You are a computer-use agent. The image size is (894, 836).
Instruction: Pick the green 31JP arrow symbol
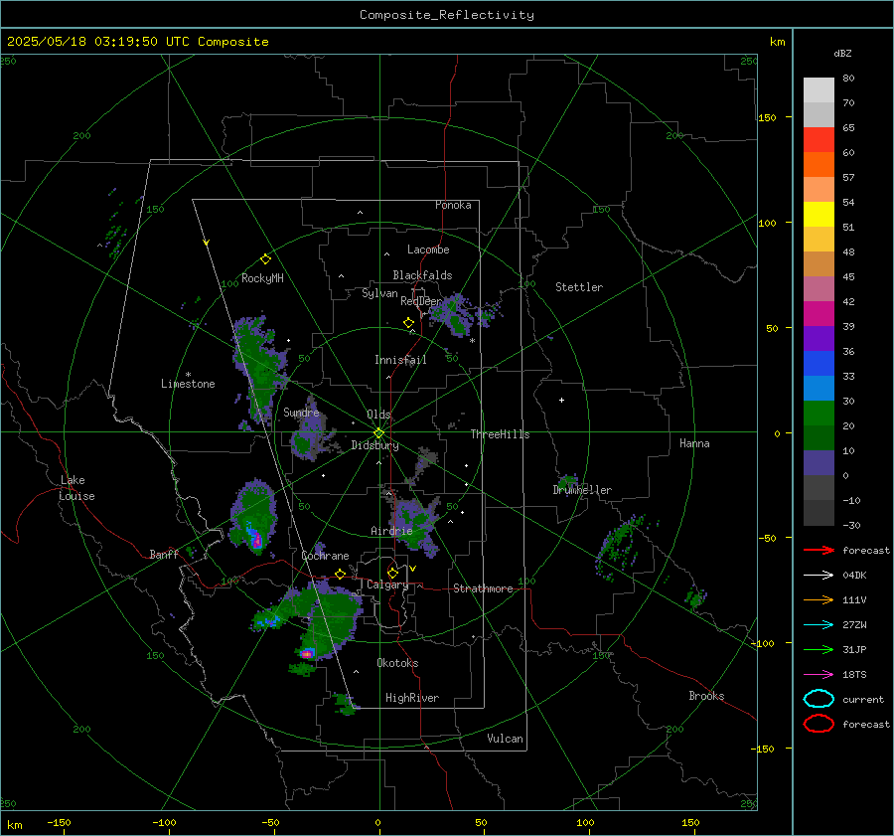click(x=819, y=649)
